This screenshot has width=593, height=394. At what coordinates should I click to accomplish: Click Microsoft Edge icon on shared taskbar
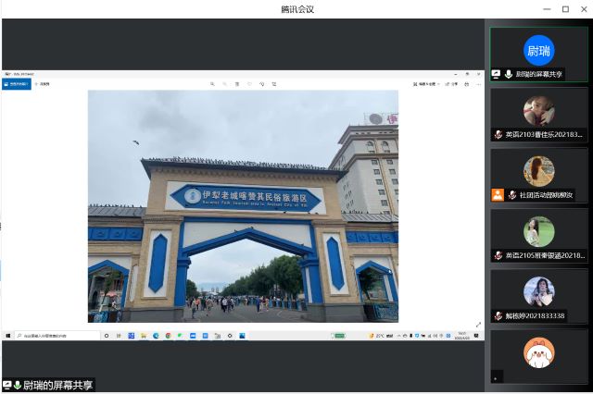(x=156, y=336)
